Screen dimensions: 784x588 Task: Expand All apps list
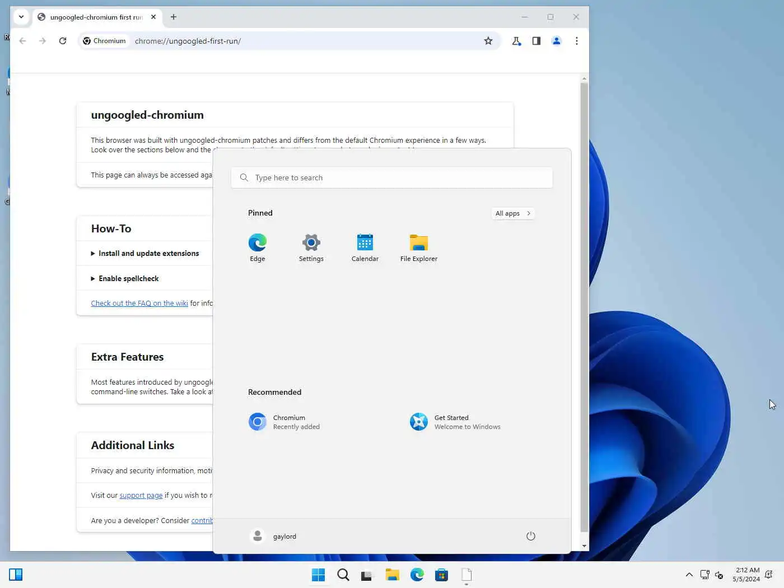click(x=513, y=213)
